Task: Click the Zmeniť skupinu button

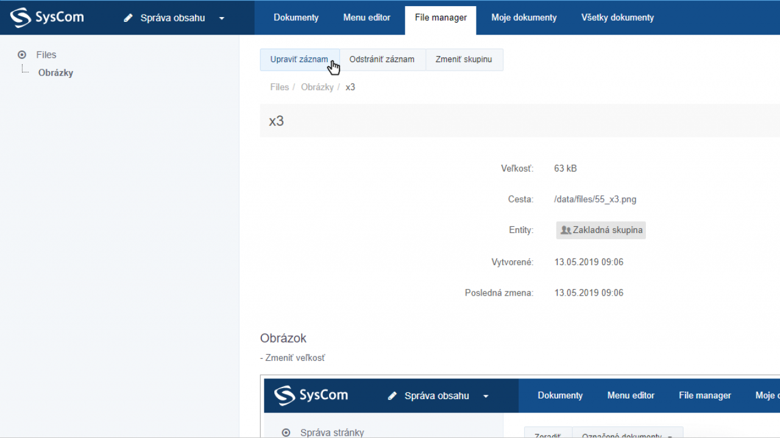Action: pyautogui.click(x=464, y=60)
